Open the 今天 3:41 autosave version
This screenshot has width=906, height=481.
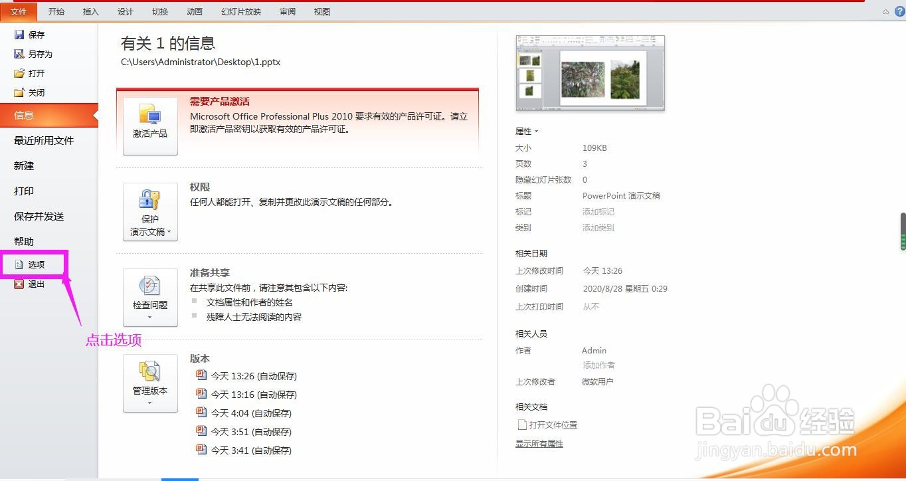(x=244, y=450)
